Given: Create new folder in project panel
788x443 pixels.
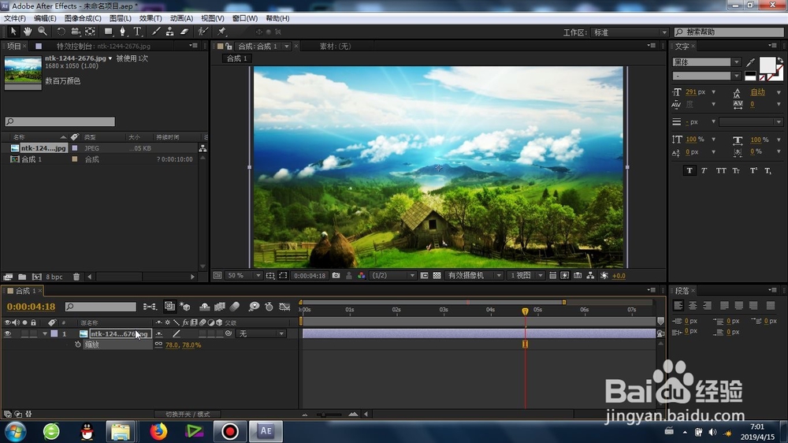Looking at the screenshot, I should click(x=22, y=277).
